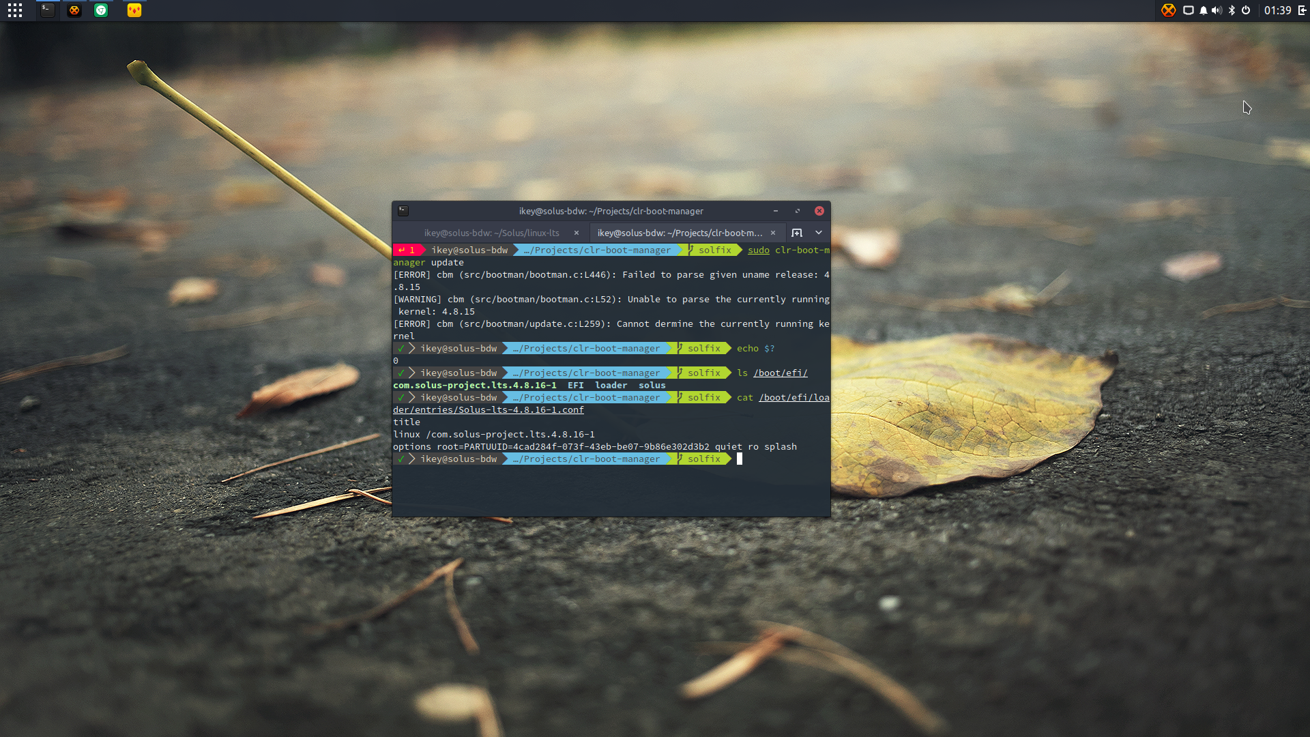Viewport: 1310px width, 737px height.
Task: Click the PARTUUID options line
Action: pos(595,447)
